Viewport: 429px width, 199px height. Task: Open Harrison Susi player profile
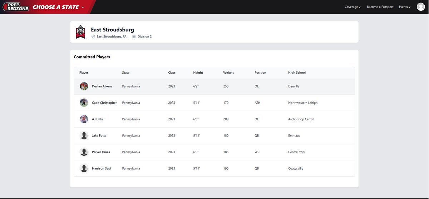pyautogui.click(x=101, y=169)
